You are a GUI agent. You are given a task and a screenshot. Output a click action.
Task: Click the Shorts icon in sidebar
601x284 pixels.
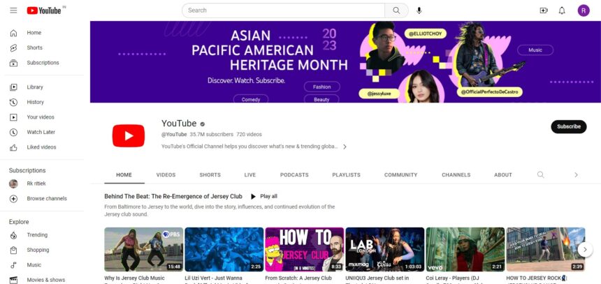(x=13, y=48)
